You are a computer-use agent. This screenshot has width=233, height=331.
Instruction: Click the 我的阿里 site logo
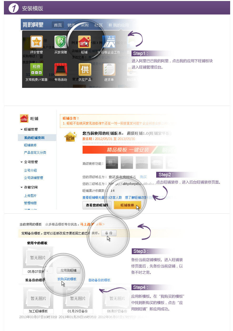coord(33,25)
